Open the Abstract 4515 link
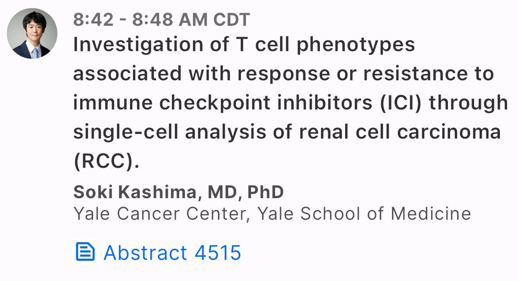The image size is (518, 281). click(x=158, y=253)
